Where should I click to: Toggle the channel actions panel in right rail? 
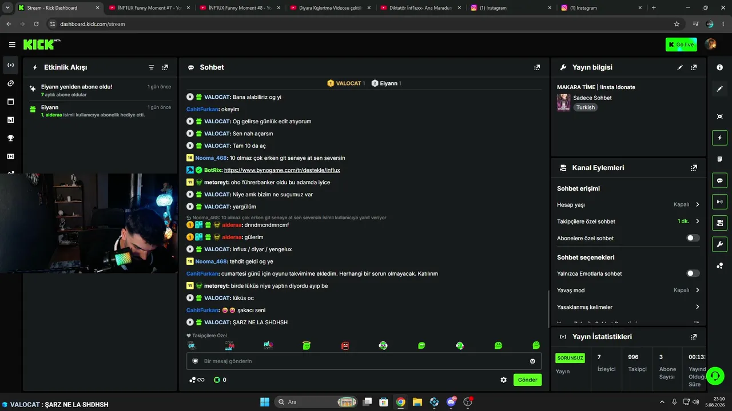click(x=719, y=223)
